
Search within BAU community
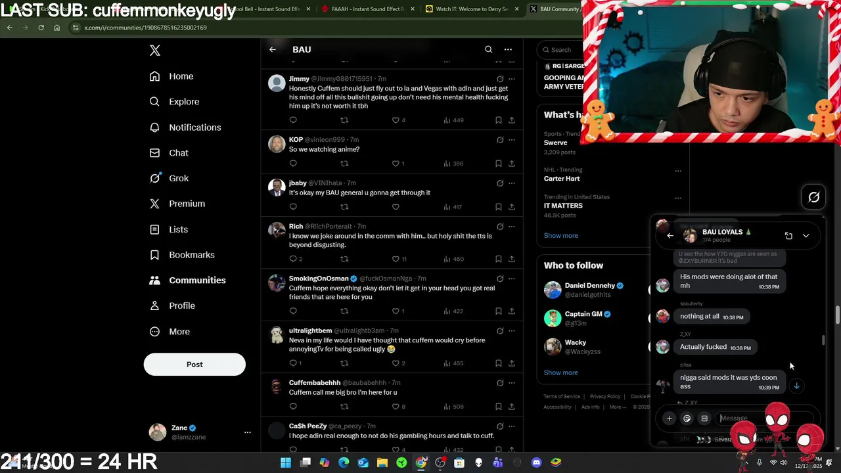(488, 49)
